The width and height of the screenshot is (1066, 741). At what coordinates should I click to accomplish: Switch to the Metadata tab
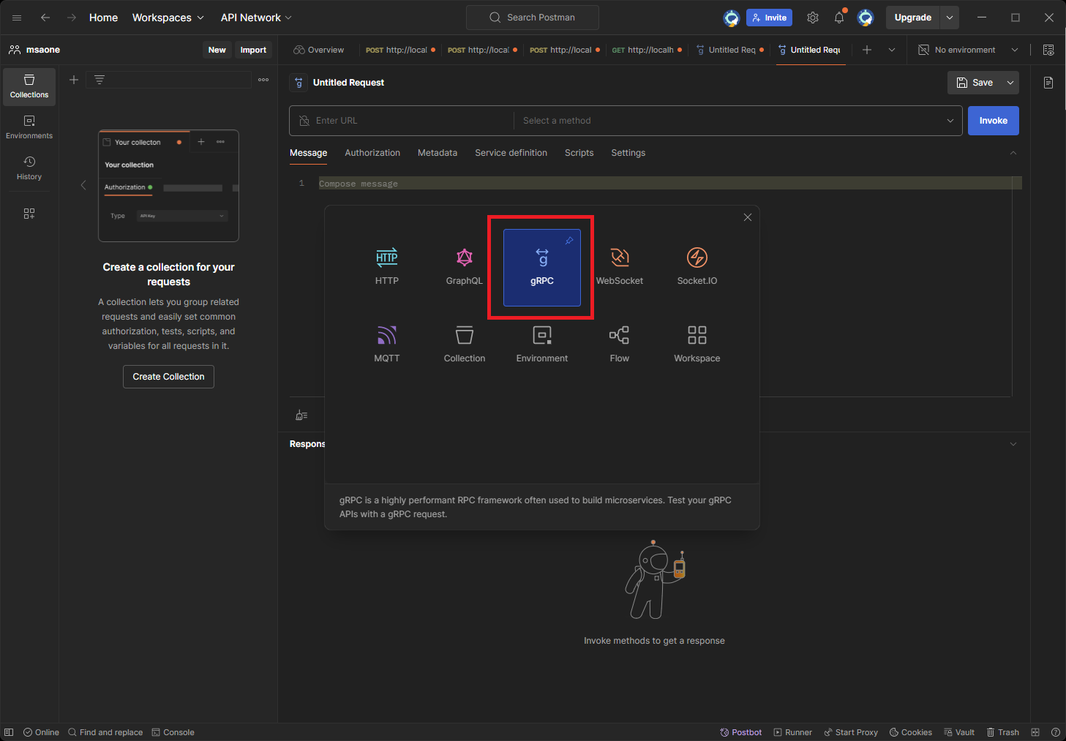438,153
